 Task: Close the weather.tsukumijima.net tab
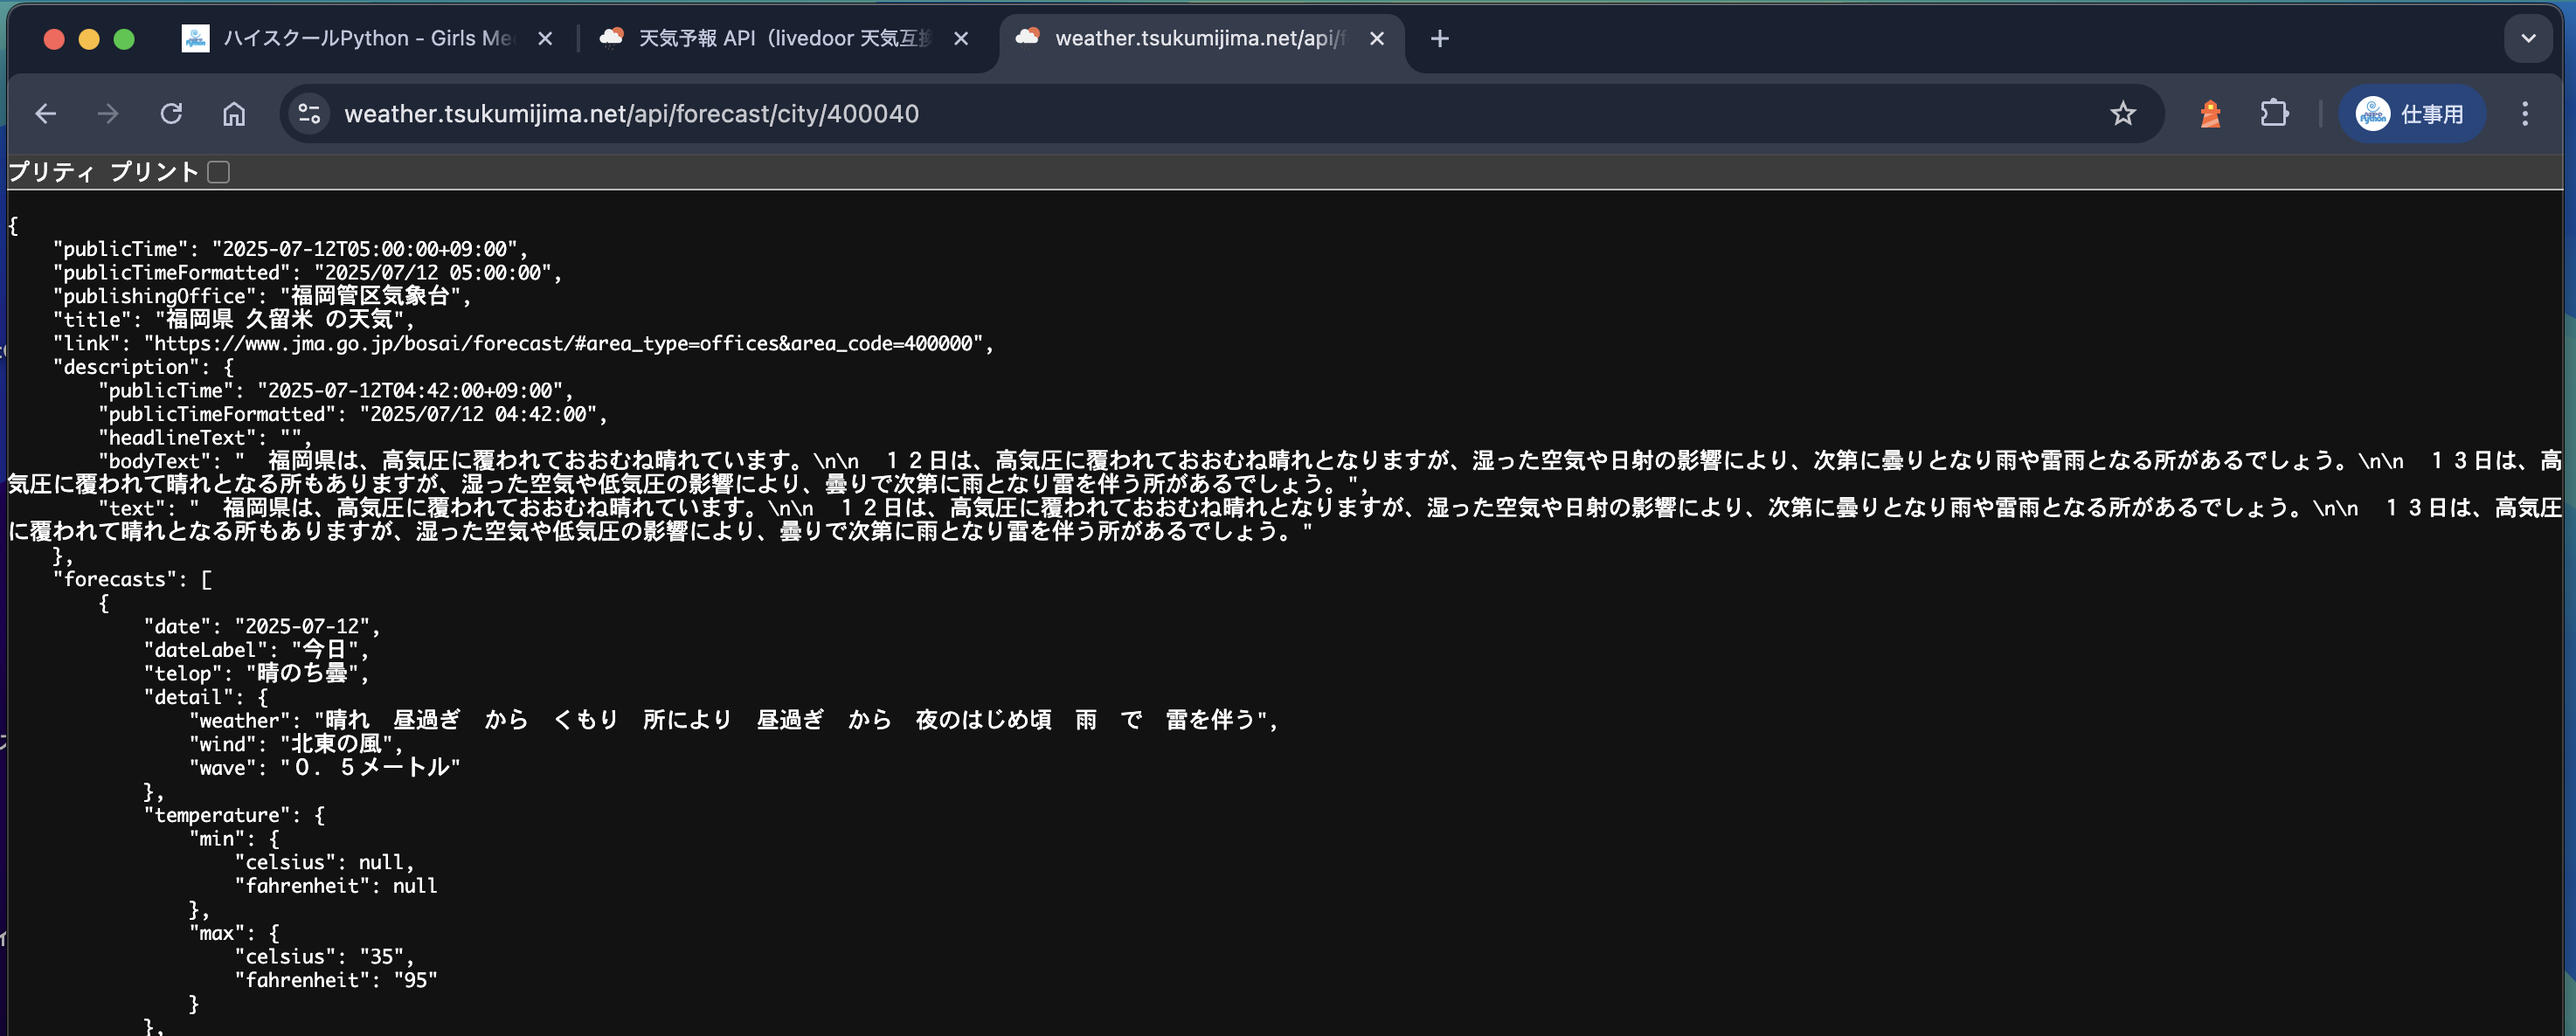point(1377,39)
